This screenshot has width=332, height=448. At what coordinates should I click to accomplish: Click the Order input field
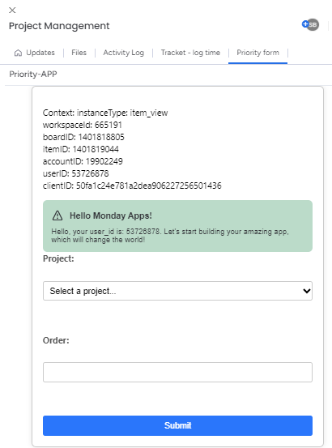pyautogui.click(x=177, y=373)
